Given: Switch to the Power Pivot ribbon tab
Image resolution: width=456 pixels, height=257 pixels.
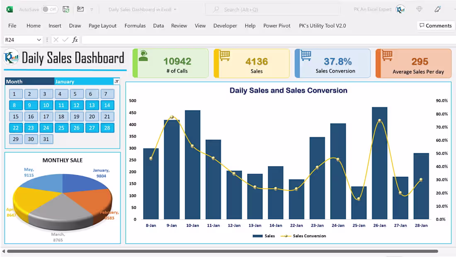Looking at the screenshot, I should pyautogui.click(x=277, y=25).
